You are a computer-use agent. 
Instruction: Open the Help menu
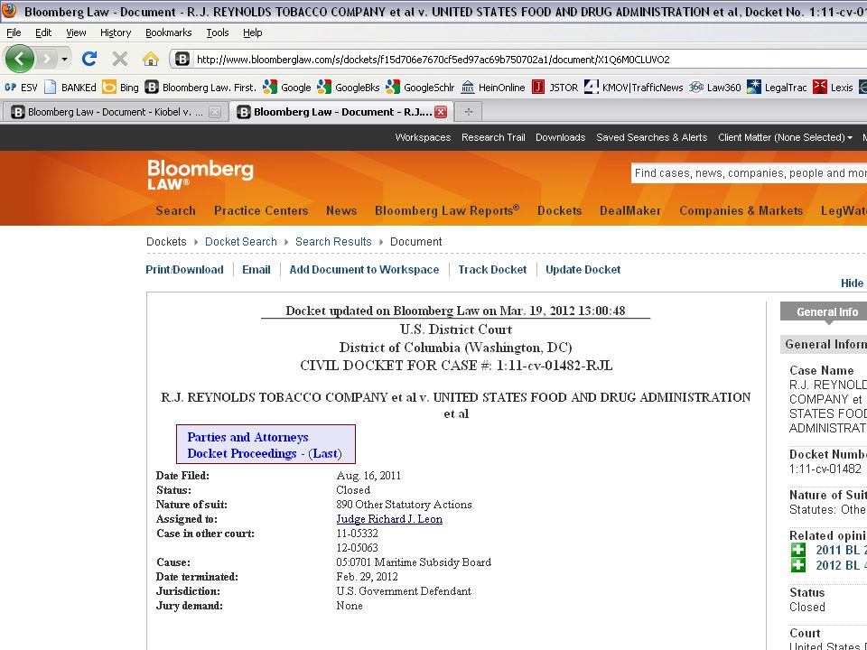(x=253, y=32)
